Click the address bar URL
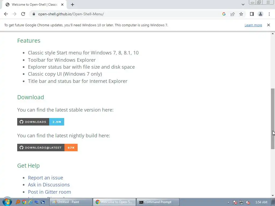This screenshot has width=275, height=206. [x=71, y=14]
